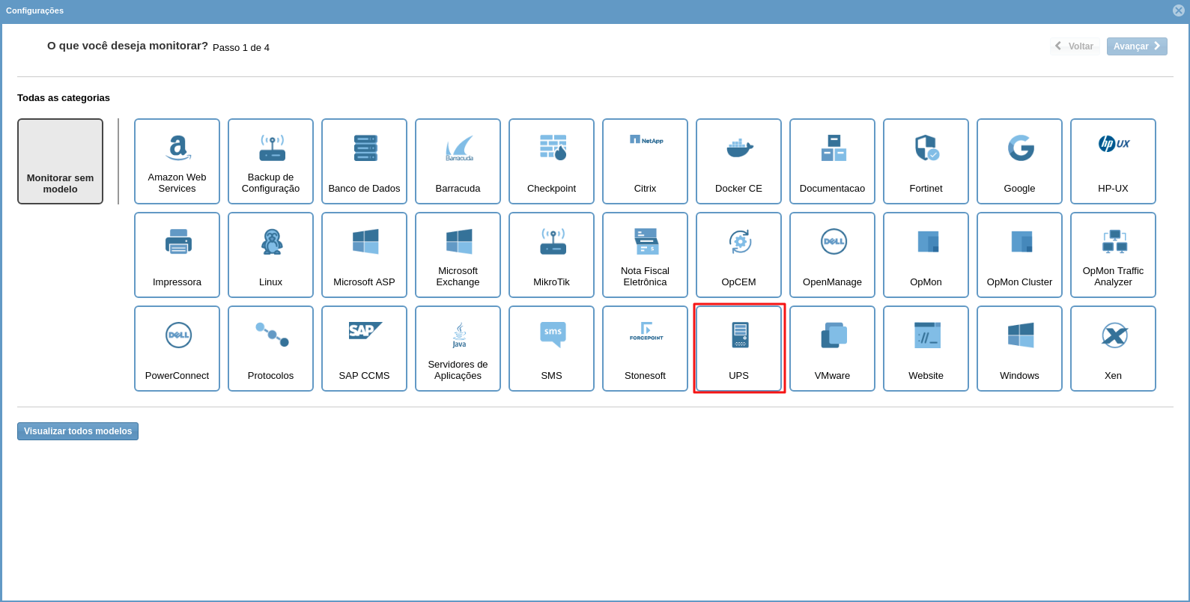
Task: Click the Microsoft Exchange label text
Action: point(458,276)
